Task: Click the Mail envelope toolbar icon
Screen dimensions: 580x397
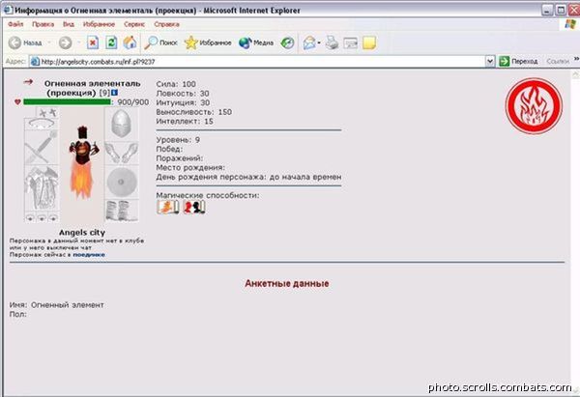Action: click(x=309, y=43)
